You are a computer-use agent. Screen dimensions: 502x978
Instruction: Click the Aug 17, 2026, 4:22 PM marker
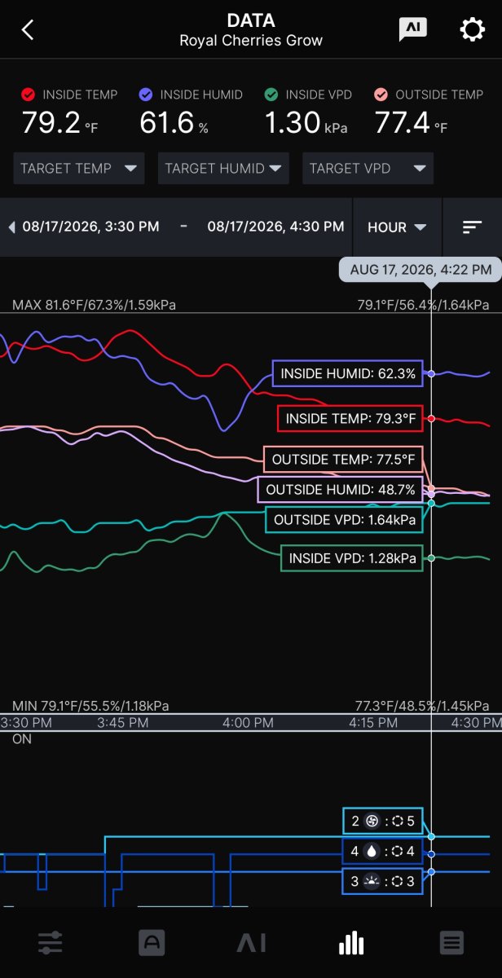pos(421,269)
